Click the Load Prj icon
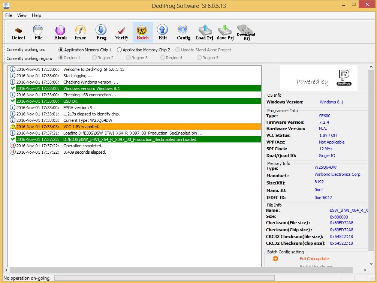 pos(204,32)
